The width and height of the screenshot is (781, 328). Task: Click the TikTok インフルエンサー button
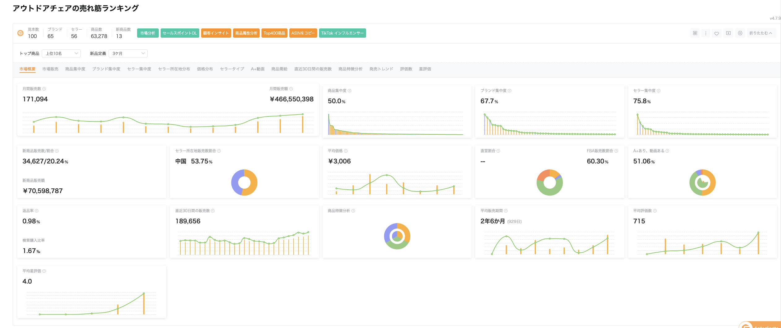(343, 33)
